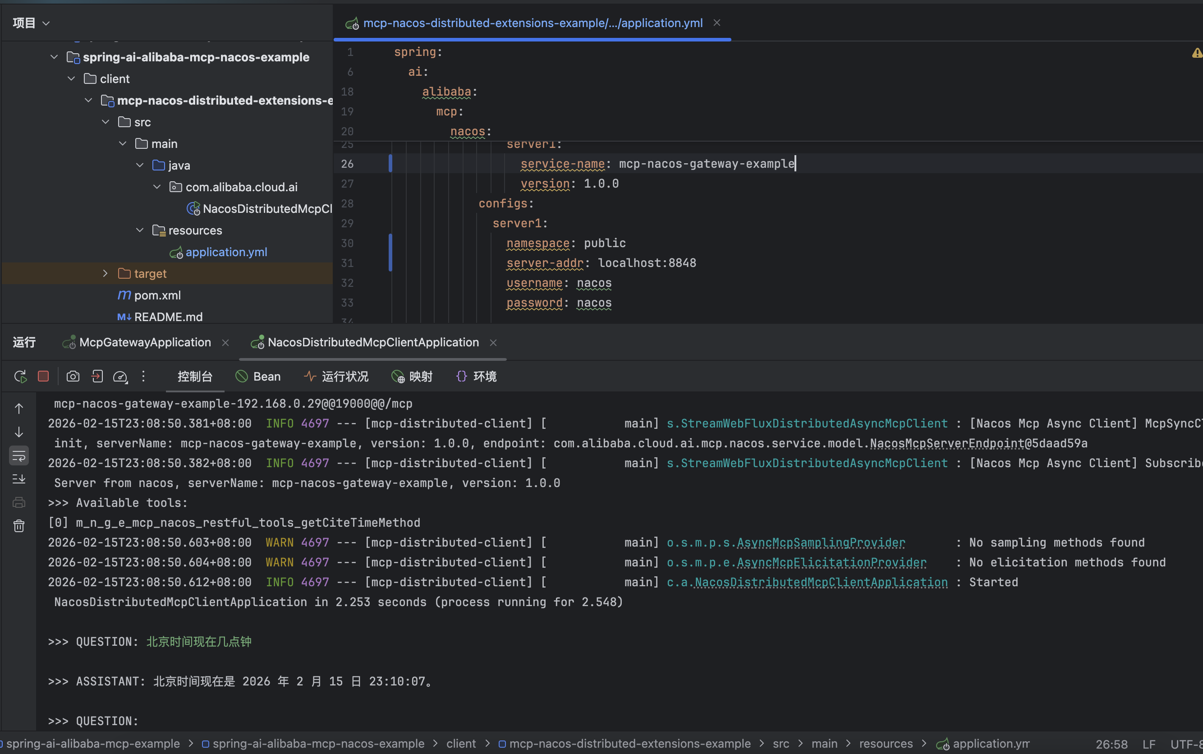Click the com.alibaba.cloud.ai package icon
1203x754 pixels.
(x=175, y=187)
